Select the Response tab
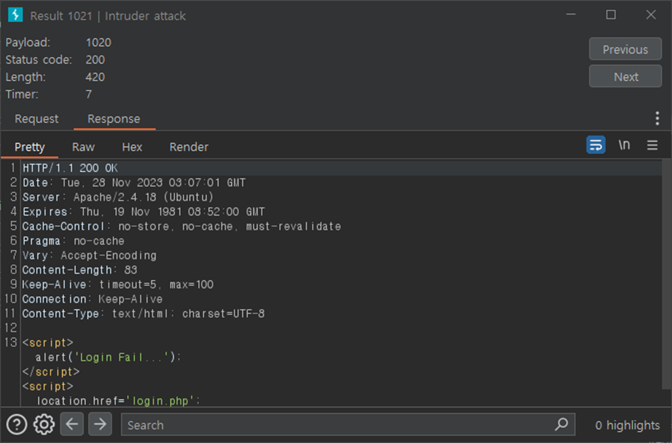Image resolution: width=672 pixels, height=443 pixels. (x=114, y=119)
